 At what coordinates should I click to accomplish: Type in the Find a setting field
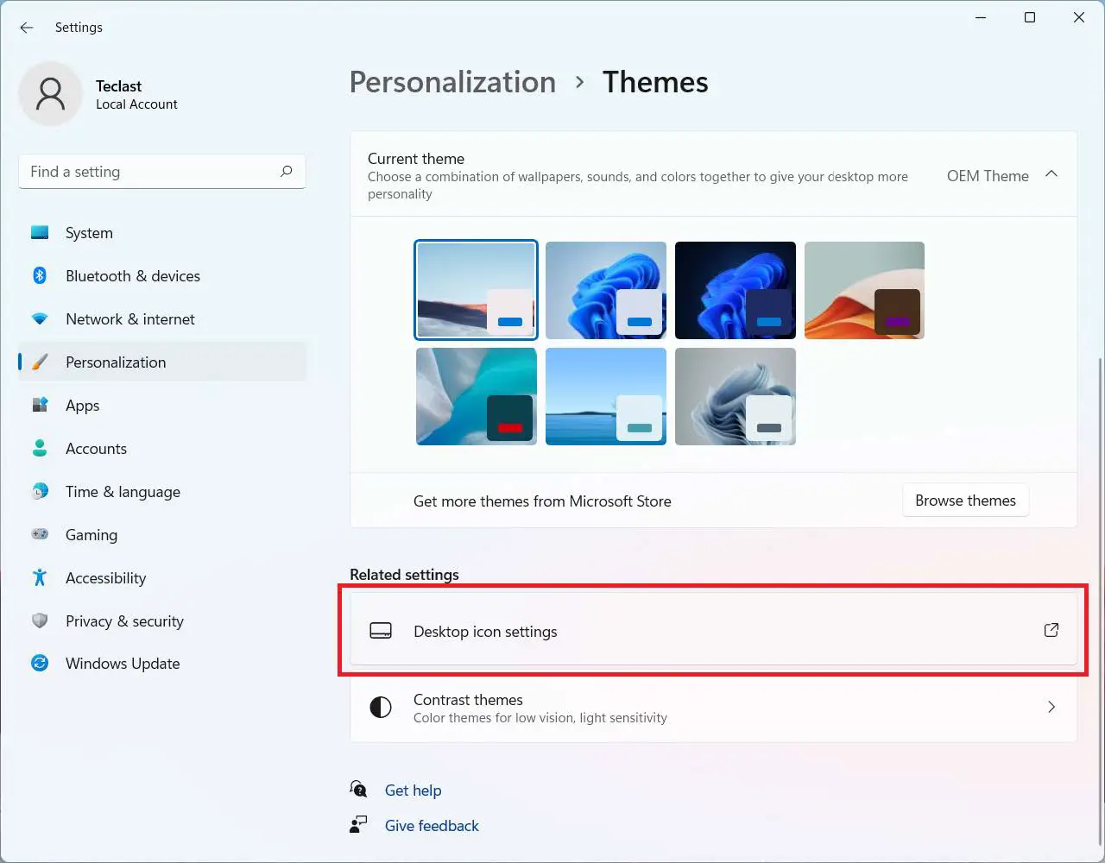[x=147, y=172]
